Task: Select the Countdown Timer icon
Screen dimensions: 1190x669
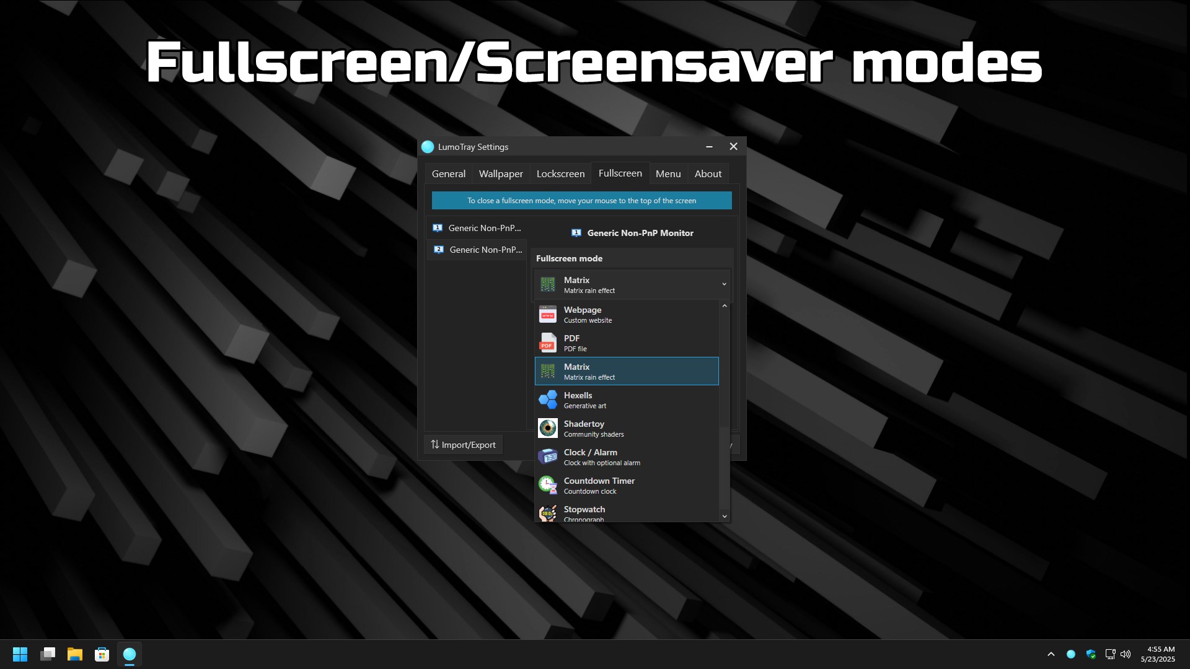Action: coord(547,486)
